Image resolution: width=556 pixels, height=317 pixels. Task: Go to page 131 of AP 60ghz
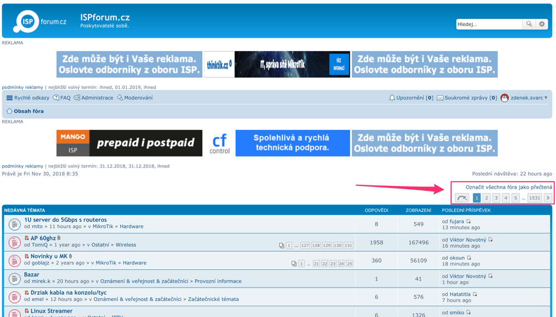tap(349, 245)
